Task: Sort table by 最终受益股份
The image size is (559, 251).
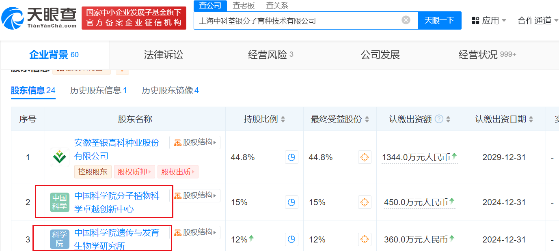Action: point(367,119)
